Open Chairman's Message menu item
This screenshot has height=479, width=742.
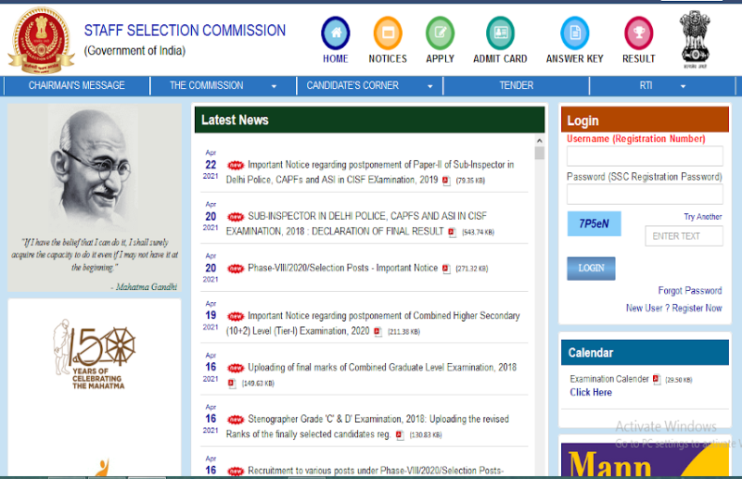pos(77,85)
